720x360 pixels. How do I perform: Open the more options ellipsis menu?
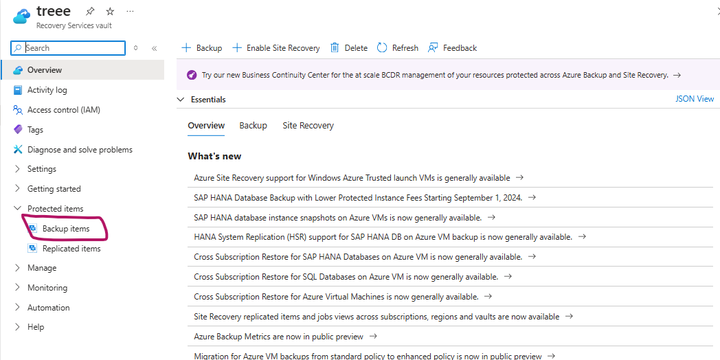pyautogui.click(x=131, y=12)
